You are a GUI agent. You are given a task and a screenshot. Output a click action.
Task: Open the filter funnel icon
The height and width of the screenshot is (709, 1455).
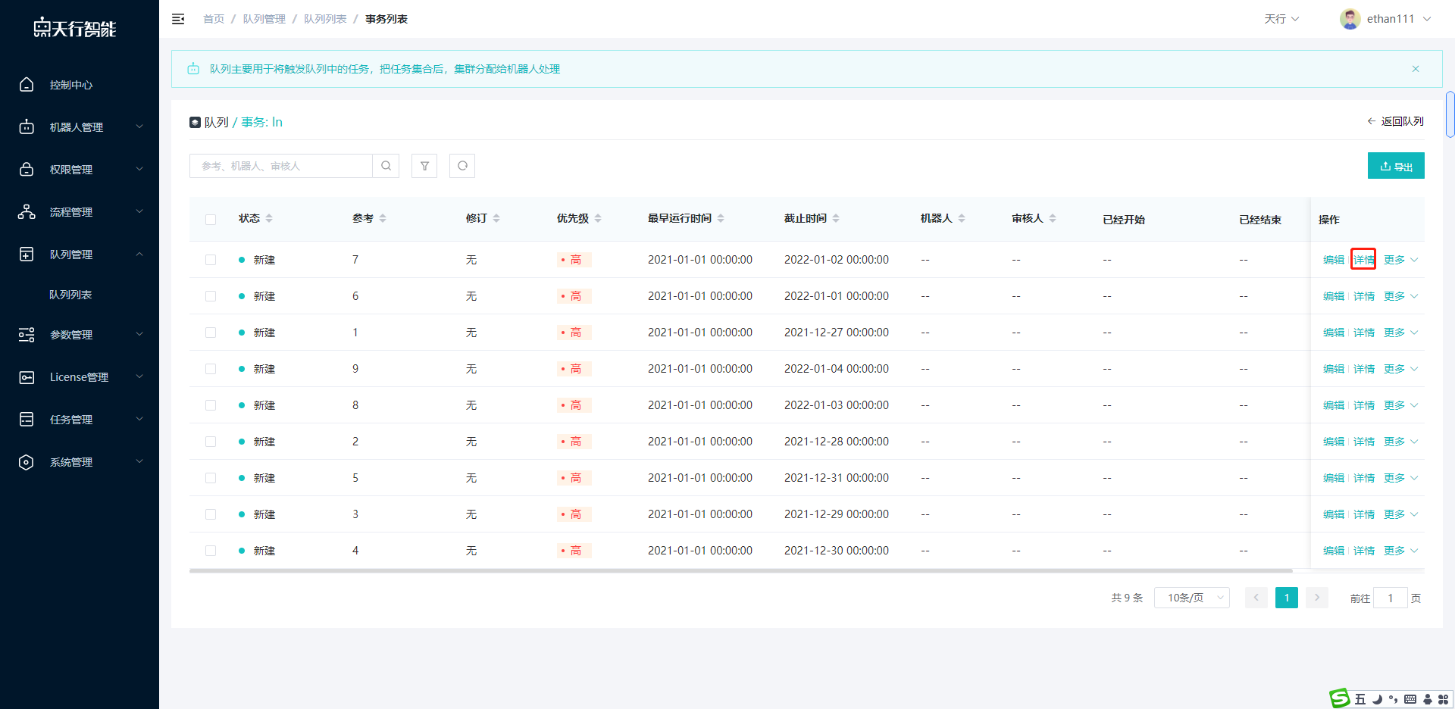424,166
